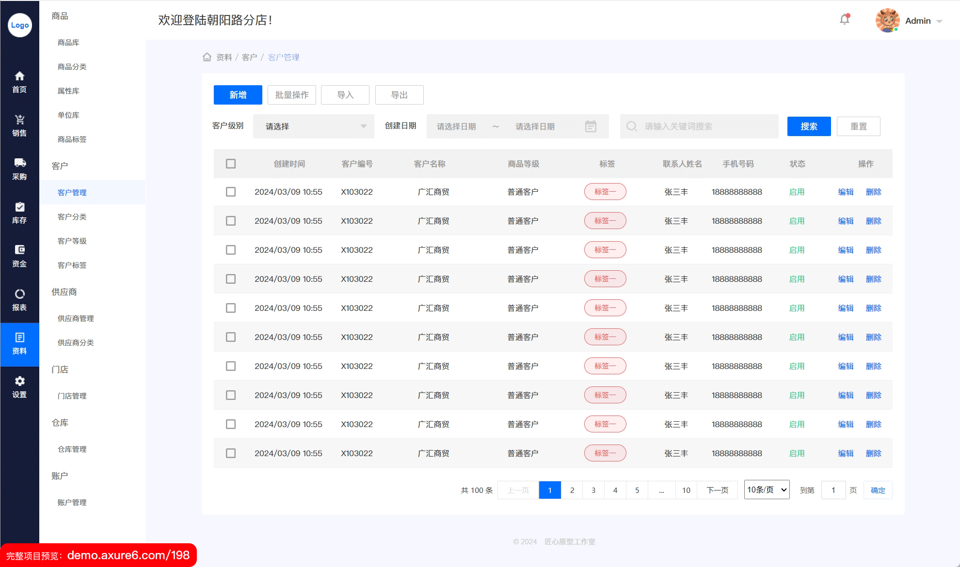Open 商品标签 menu item
Screen dimensions: 960x567
pyautogui.click(x=72, y=139)
